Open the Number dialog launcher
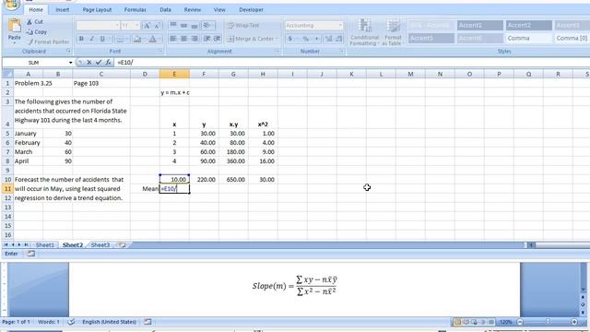Screen dimensions: 590x332 pos(342,51)
